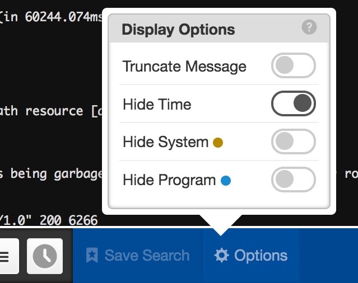The width and height of the screenshot is (358, 283).
Task: Click the log line with 60244.074ms
Action: coord(51,17)
